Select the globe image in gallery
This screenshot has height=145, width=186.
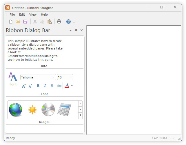pyautogui.click(x=15, y=110)
